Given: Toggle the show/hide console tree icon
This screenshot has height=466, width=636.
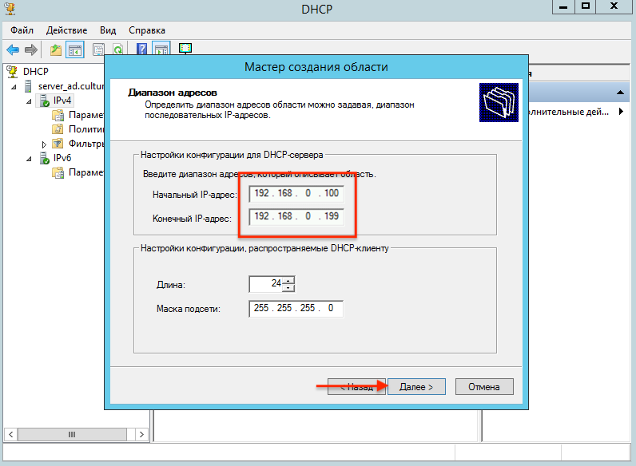Looking at the screenshot, I should pos(75,49).
